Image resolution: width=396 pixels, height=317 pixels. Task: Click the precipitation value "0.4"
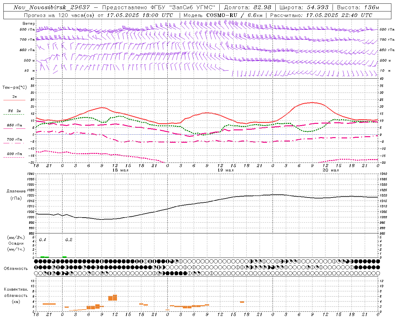43,240
